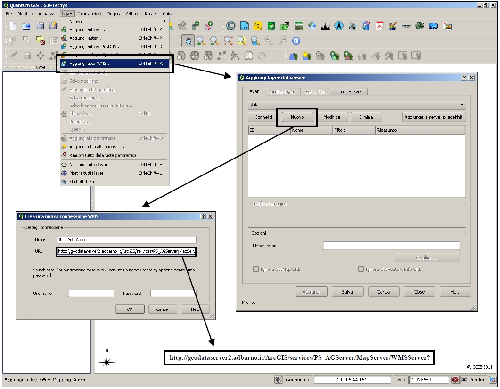Click the Modifica button in server dialog
The image size is (500, 389).
pyautogui.click(x=332, y=117)
